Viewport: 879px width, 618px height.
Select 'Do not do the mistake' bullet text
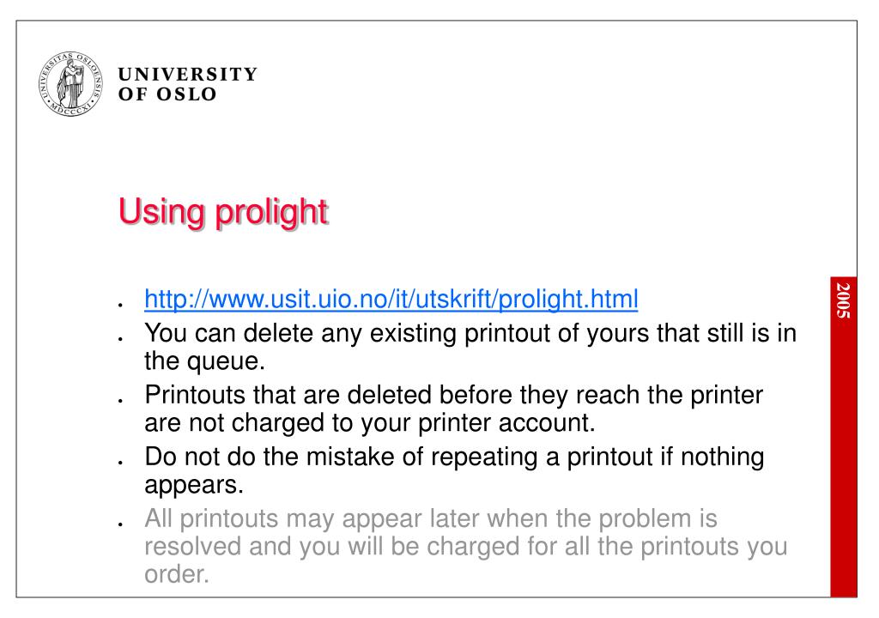pos(454,470)
